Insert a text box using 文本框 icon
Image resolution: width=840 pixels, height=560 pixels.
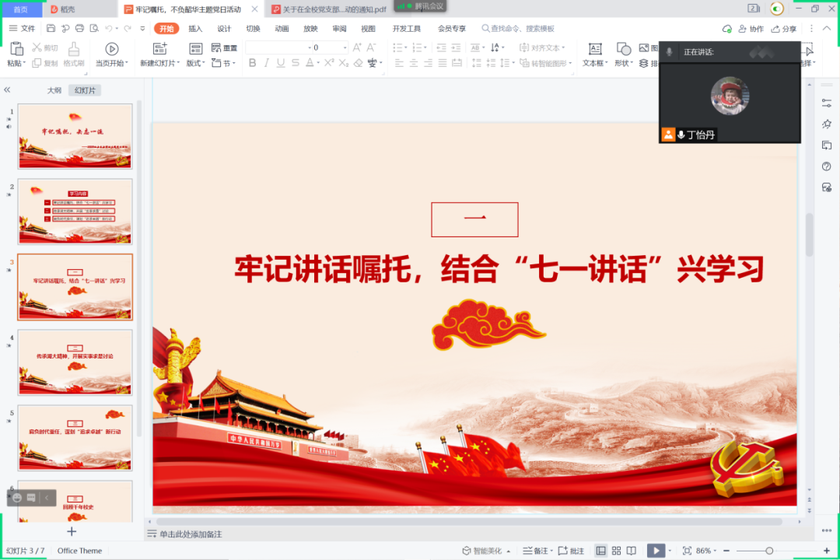tap(595, 51)
